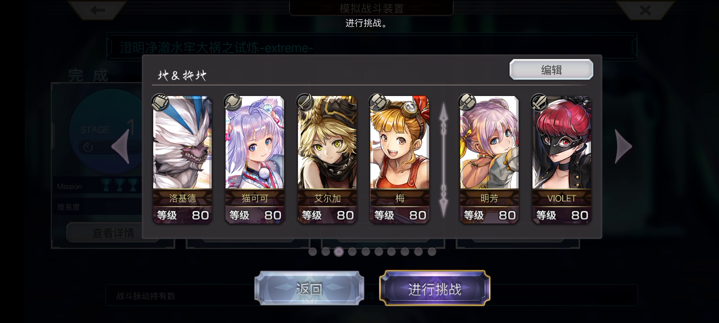
Task: Click the hammer icon on 梅 card
Action: (377, 103)
